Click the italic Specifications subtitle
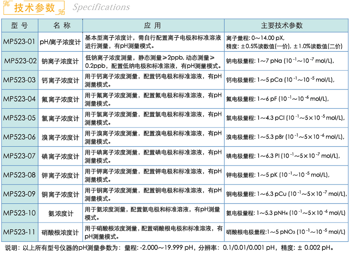This screenshot has height=253, width=350. (101, 7)
